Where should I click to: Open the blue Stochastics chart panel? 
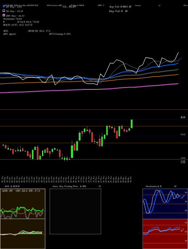(165, 204)
